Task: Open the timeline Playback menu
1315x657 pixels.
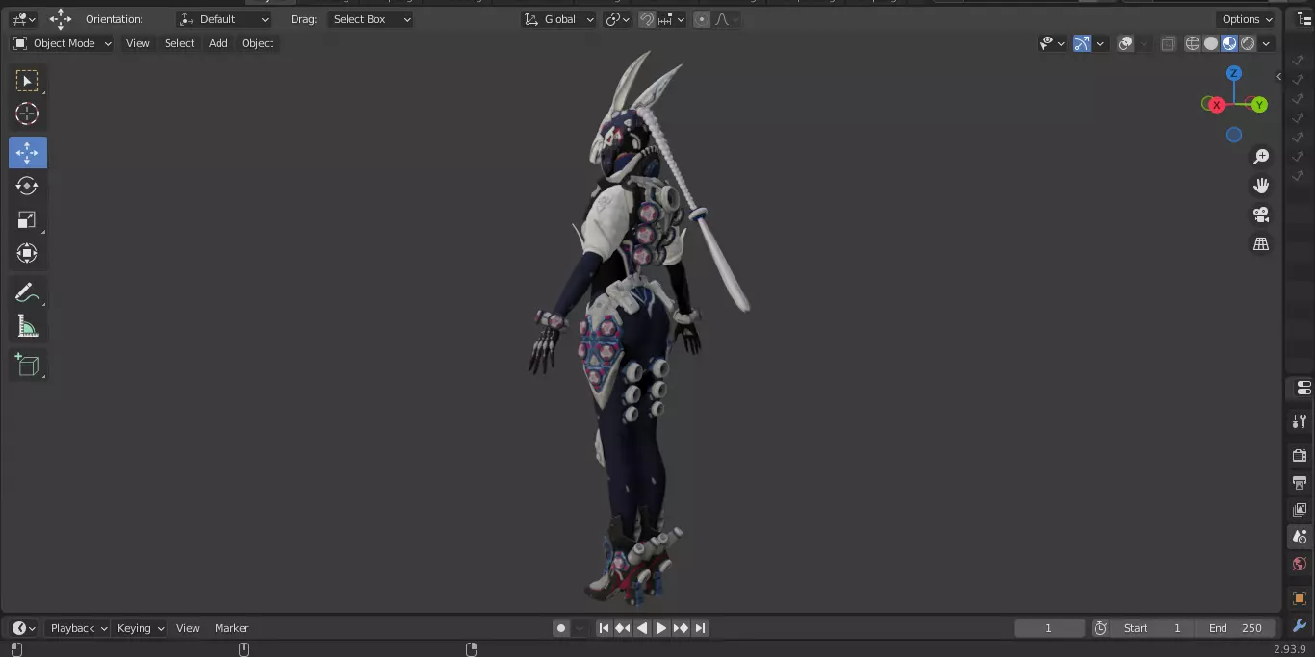Action: (x=79, y=628)
